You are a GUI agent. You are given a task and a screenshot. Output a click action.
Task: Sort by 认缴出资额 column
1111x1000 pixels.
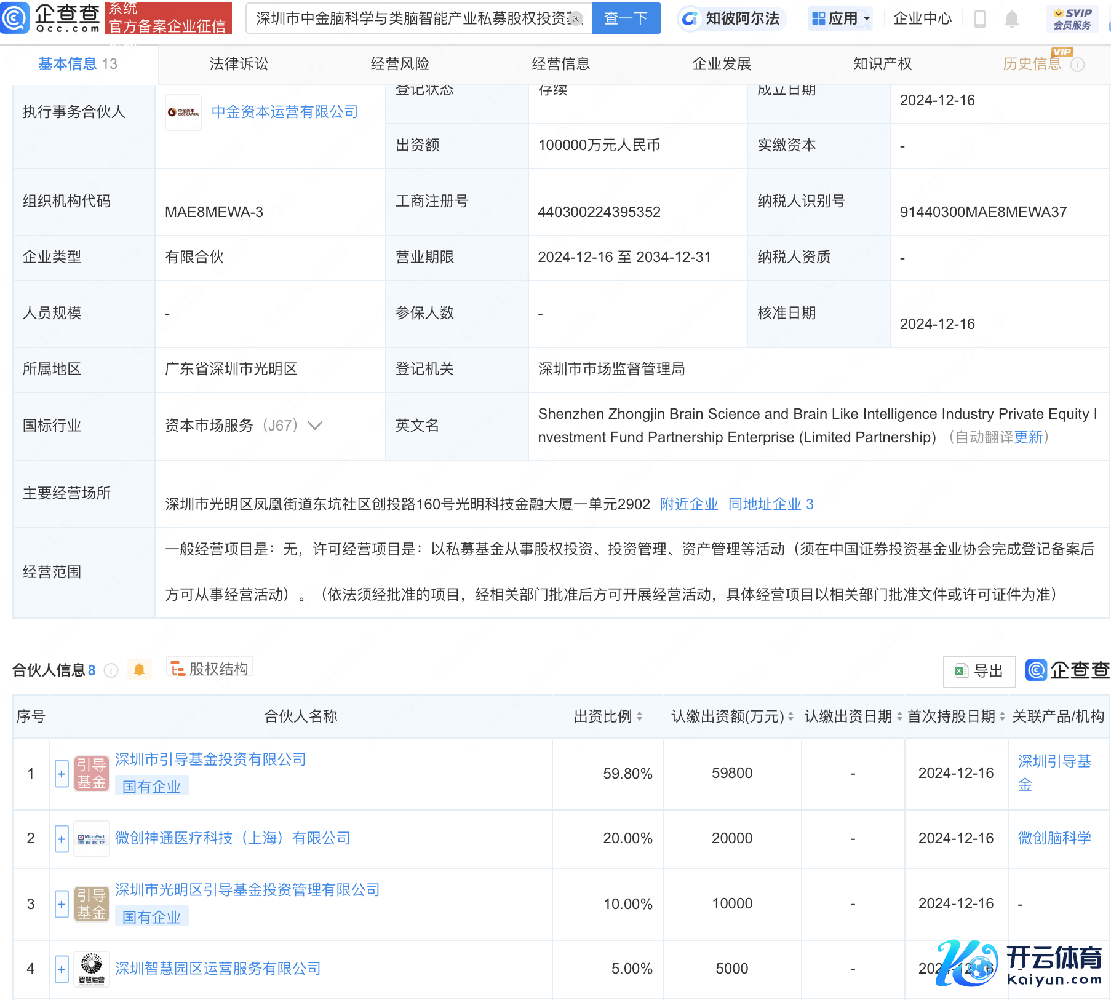[x=790, y=716]
